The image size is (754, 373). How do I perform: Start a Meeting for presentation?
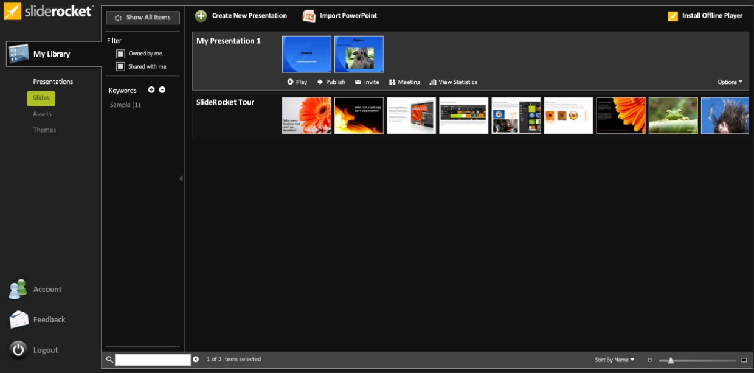tap(404, 82)
